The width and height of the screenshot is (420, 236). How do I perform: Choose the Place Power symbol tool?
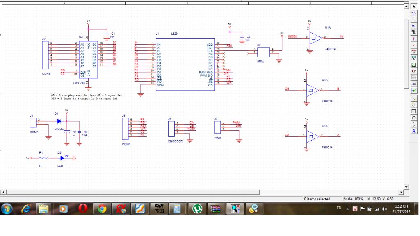tap(414, 51)
